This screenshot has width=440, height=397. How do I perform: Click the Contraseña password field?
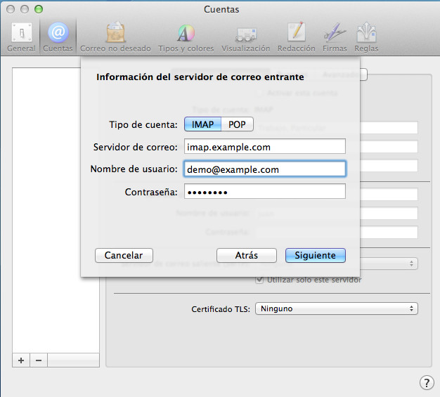[264, 192]
